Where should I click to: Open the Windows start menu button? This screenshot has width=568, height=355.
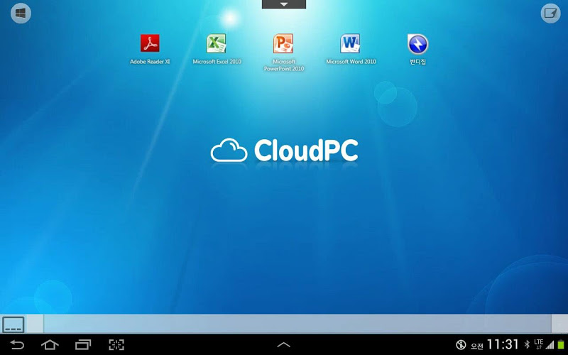pyautogui.click(x=21, y=13)
